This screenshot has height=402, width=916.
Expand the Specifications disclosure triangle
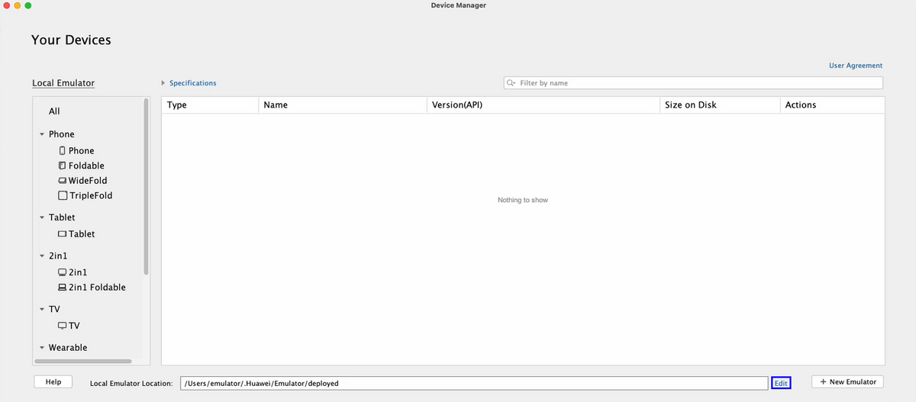point(163,83)
